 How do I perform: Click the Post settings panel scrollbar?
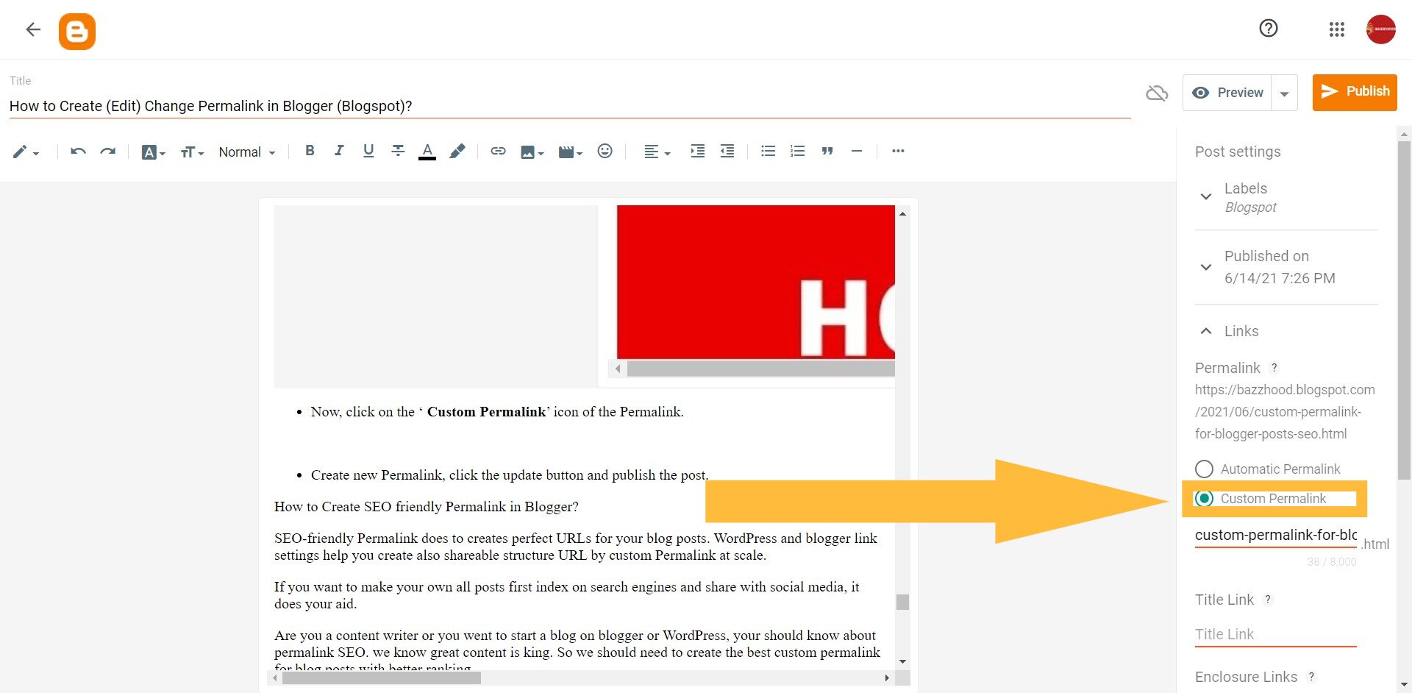[x=1404, y=309]
